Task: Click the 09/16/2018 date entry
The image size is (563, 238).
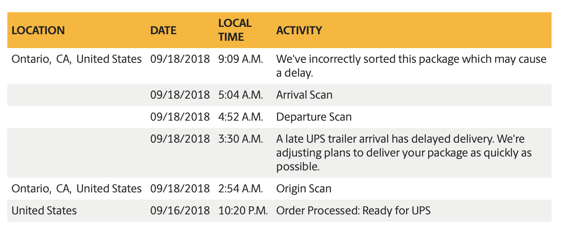Action: click(180, 211)
